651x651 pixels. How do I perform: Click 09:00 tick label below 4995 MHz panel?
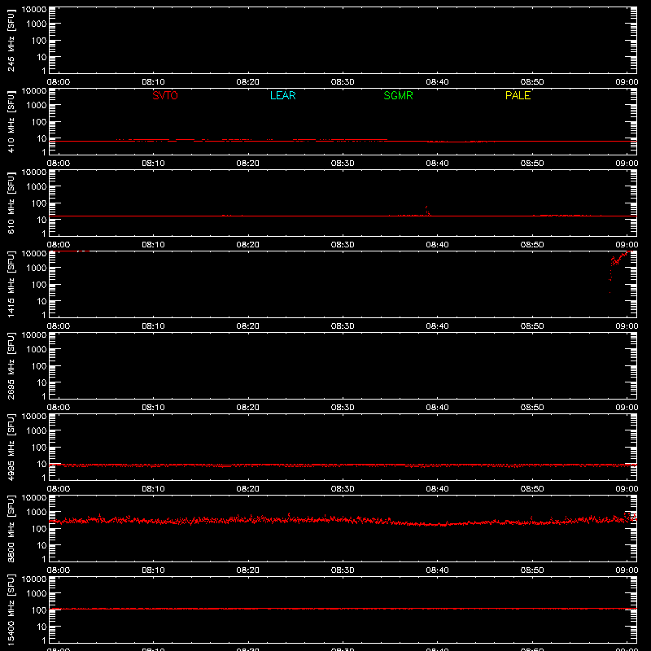[x=627, y=489]
